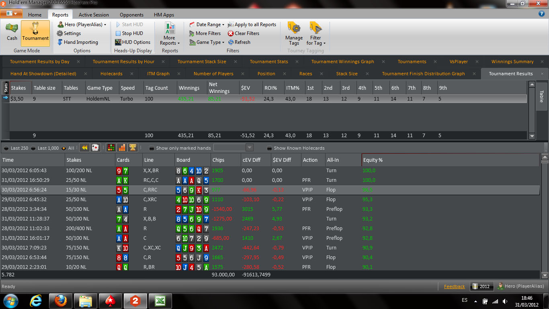
Task: Select the Last 250 hands option
Action: [16, 148]
